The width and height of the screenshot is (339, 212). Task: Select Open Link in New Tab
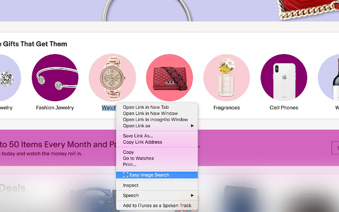pos(157,107)
